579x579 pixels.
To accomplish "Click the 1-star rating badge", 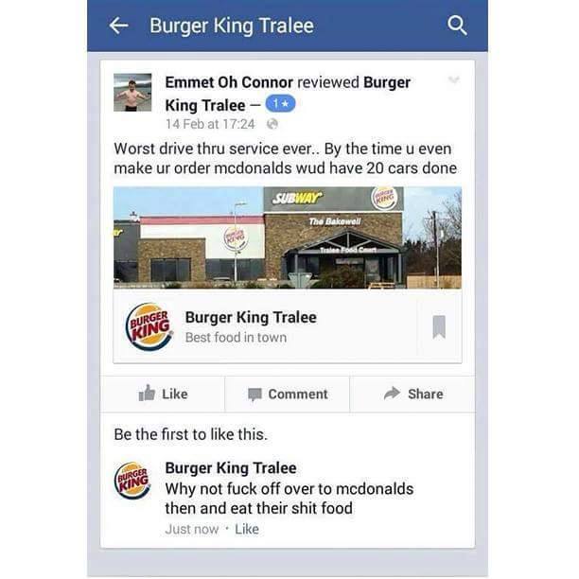I will [281, 104].
